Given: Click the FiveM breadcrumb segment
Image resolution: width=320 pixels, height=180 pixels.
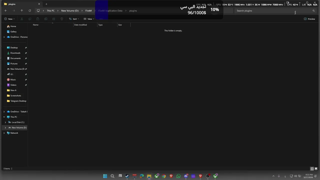Looking at the screenshot, I should click(x=88, y=11).
